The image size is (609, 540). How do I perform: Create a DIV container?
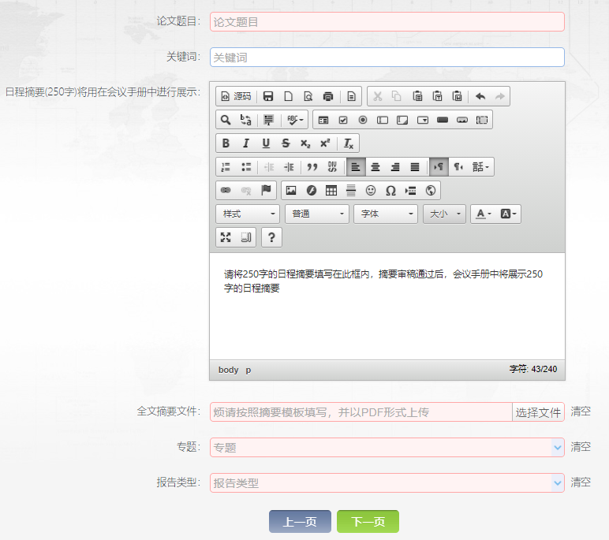click(332, 167)
